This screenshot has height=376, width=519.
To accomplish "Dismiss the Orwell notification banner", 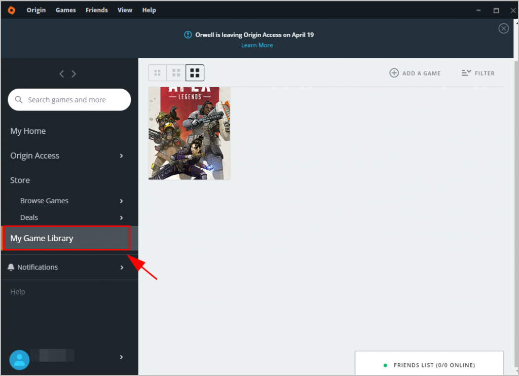I will [x=503, y=28].
